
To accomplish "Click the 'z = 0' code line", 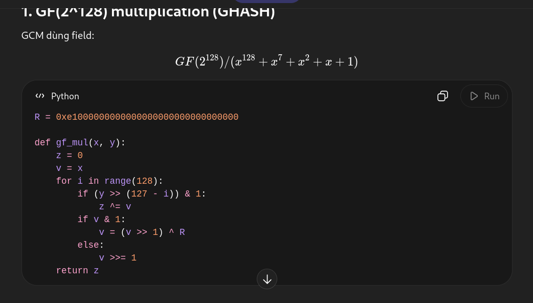I will [69, 156].
